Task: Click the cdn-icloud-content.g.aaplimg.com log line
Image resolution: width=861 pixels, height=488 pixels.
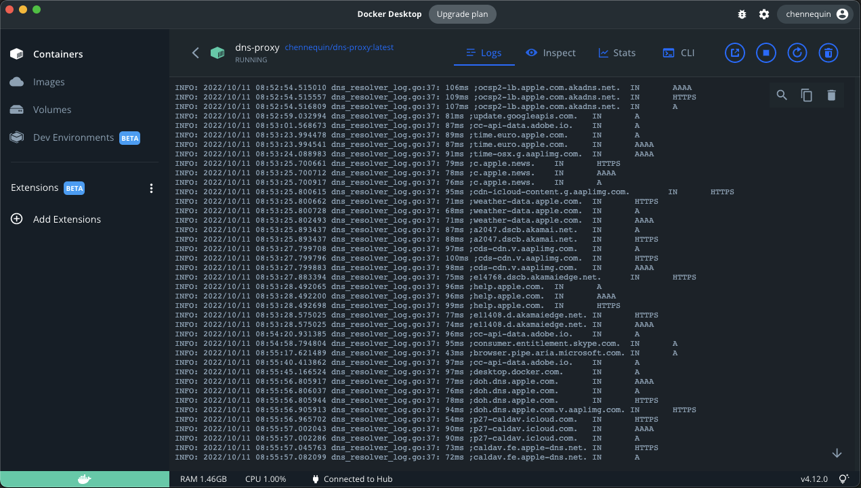Action: tap(455, 192)
